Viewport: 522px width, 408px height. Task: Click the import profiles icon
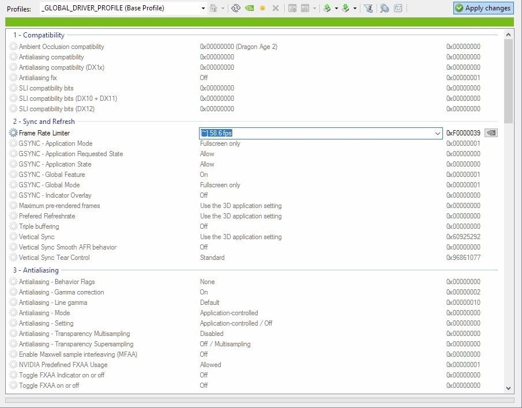346,8
